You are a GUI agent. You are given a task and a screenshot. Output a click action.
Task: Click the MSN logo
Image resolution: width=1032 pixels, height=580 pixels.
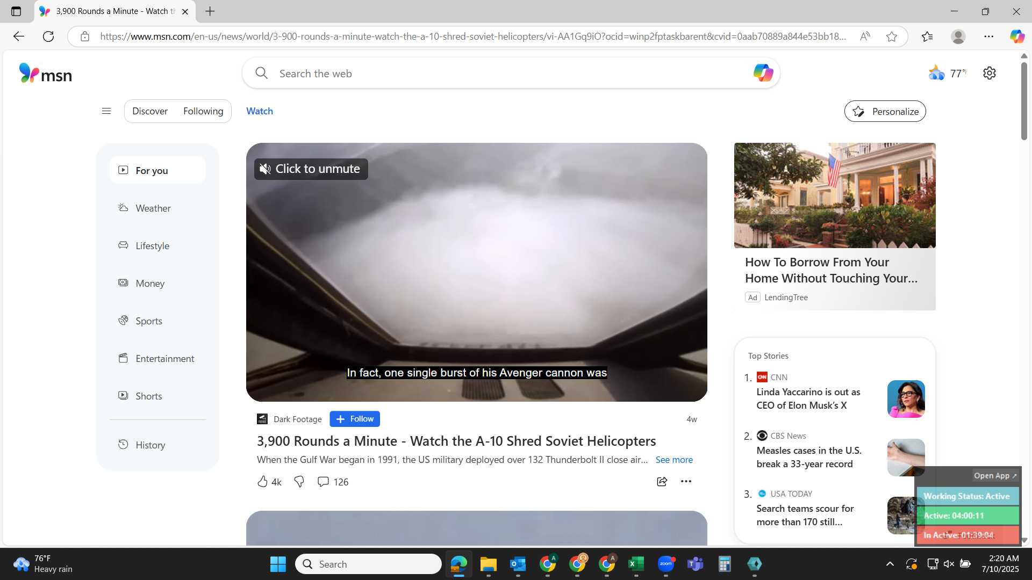[45, 74]
